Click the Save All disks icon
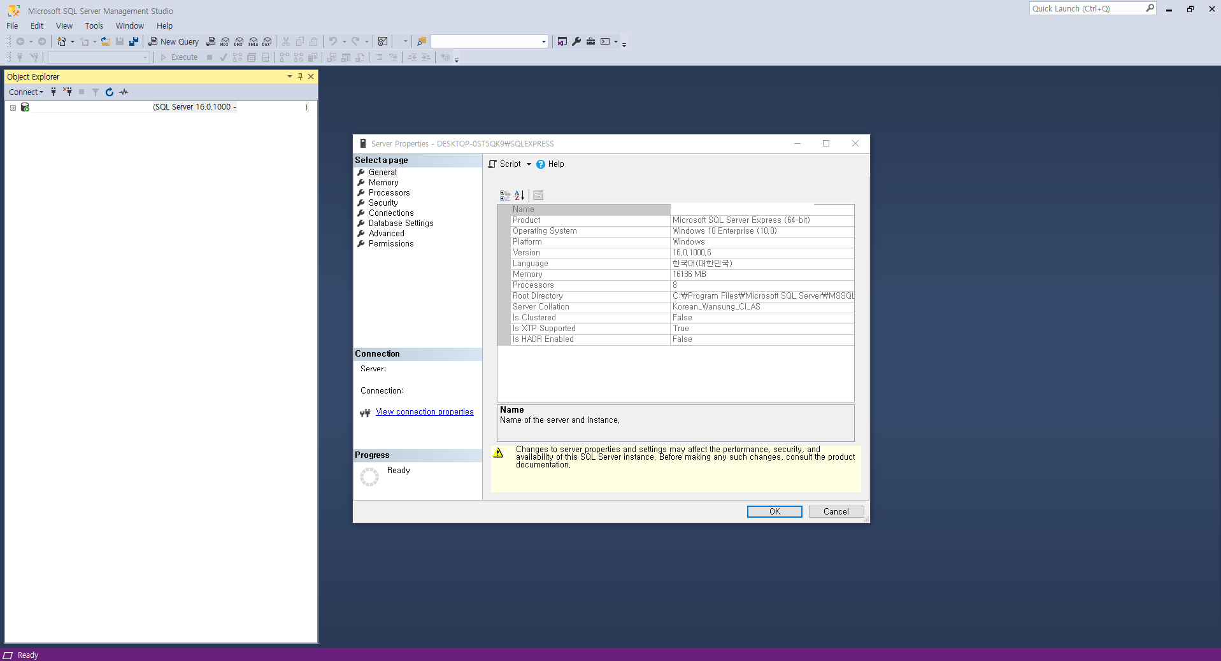The image size is (1221, 661). click(x=134, y=41)
